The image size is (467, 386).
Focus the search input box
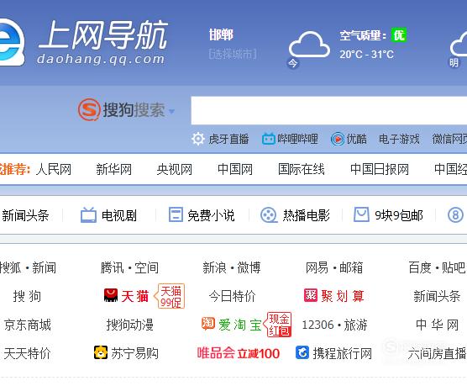pyautogui.click(x=328, y=110)
